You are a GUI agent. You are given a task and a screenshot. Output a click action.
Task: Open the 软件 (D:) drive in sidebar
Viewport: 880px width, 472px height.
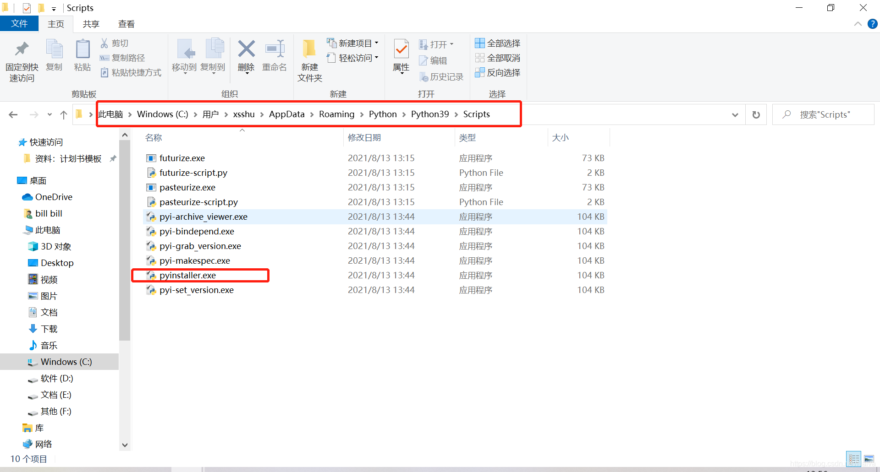point(57,378)
